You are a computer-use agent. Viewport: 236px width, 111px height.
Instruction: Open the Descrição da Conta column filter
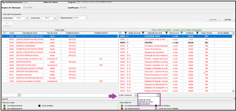166,33
